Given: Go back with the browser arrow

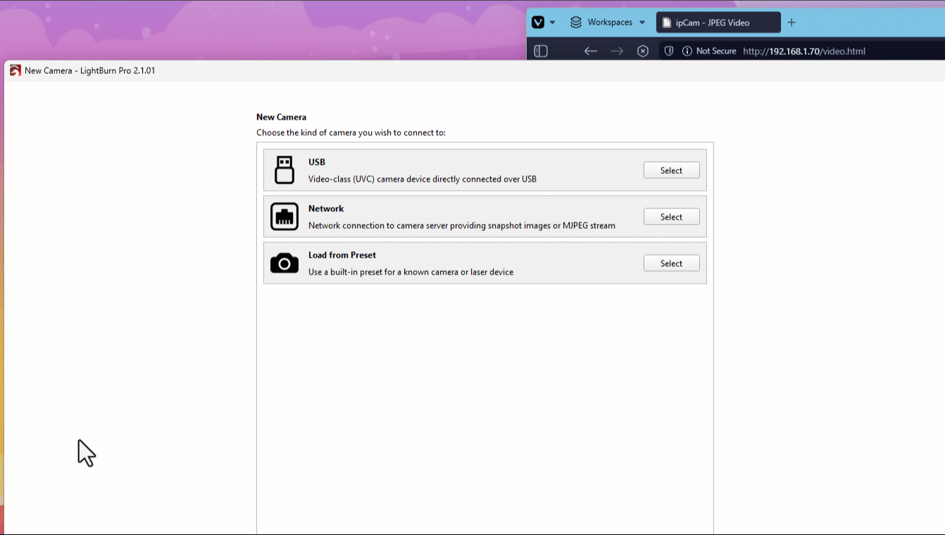Looking at the screenshot, I should point(591,51).
